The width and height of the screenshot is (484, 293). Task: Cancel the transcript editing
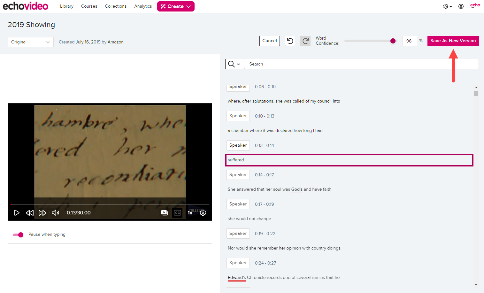coord(269,41)
